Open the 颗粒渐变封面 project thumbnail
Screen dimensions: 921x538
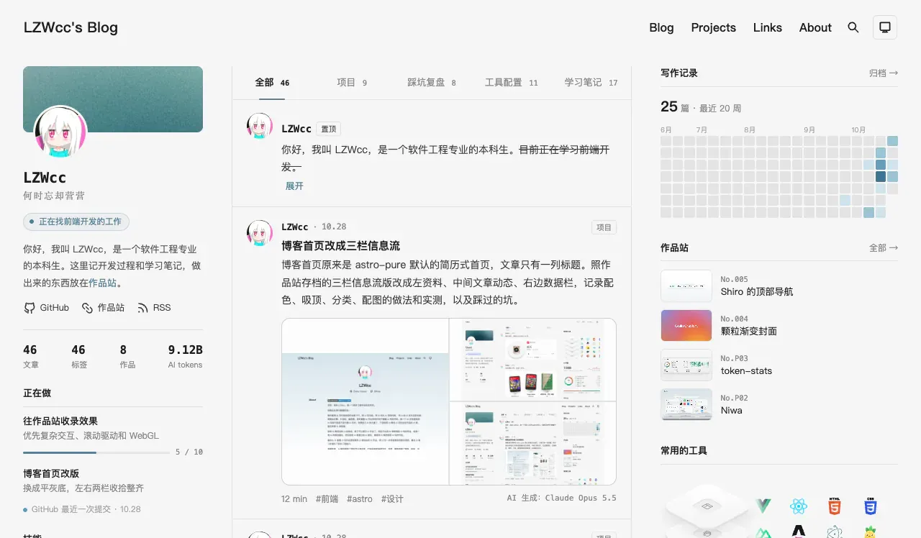[x=686, y=325]
